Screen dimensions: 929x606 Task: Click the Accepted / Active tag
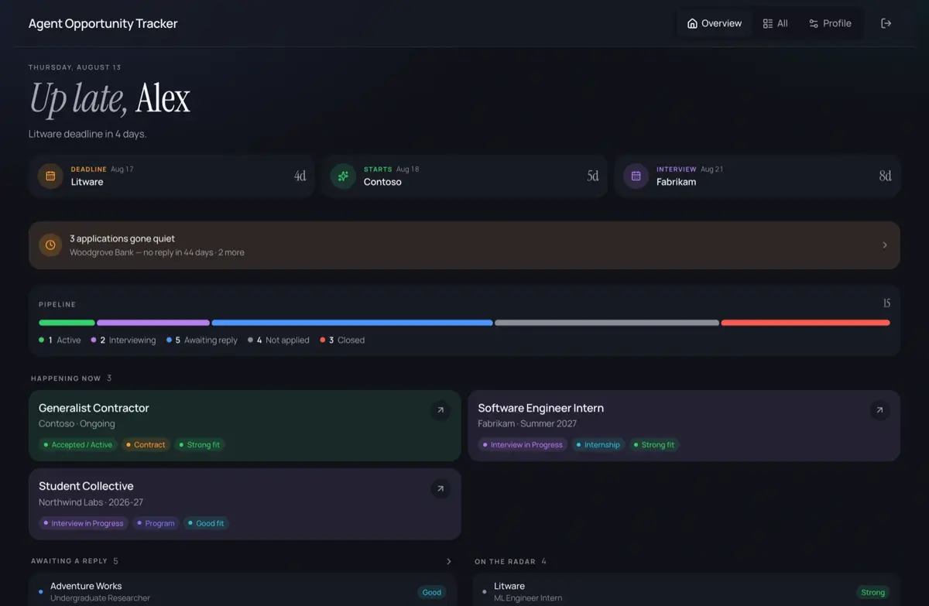(77, 445)
